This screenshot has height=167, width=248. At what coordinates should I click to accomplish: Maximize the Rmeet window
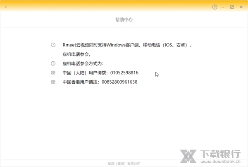[x=232, y=7]
